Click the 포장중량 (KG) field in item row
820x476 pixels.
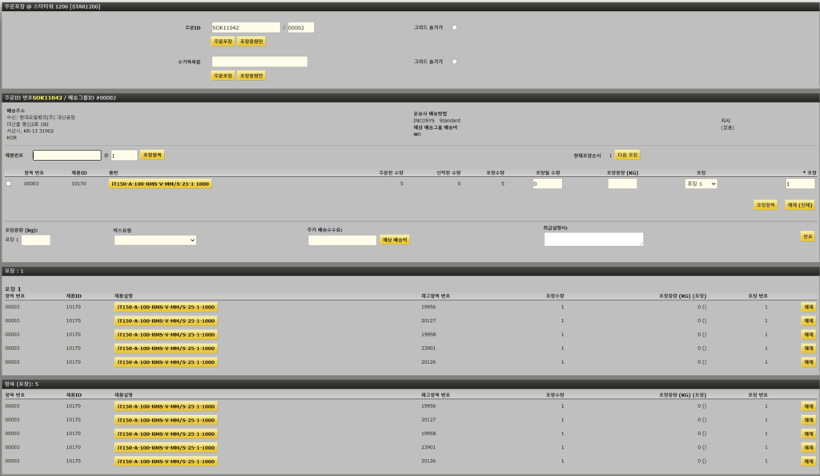click(622, 184)
